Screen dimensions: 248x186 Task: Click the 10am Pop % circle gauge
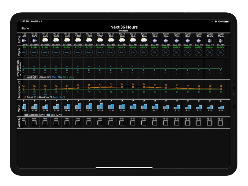coord(78,52)
